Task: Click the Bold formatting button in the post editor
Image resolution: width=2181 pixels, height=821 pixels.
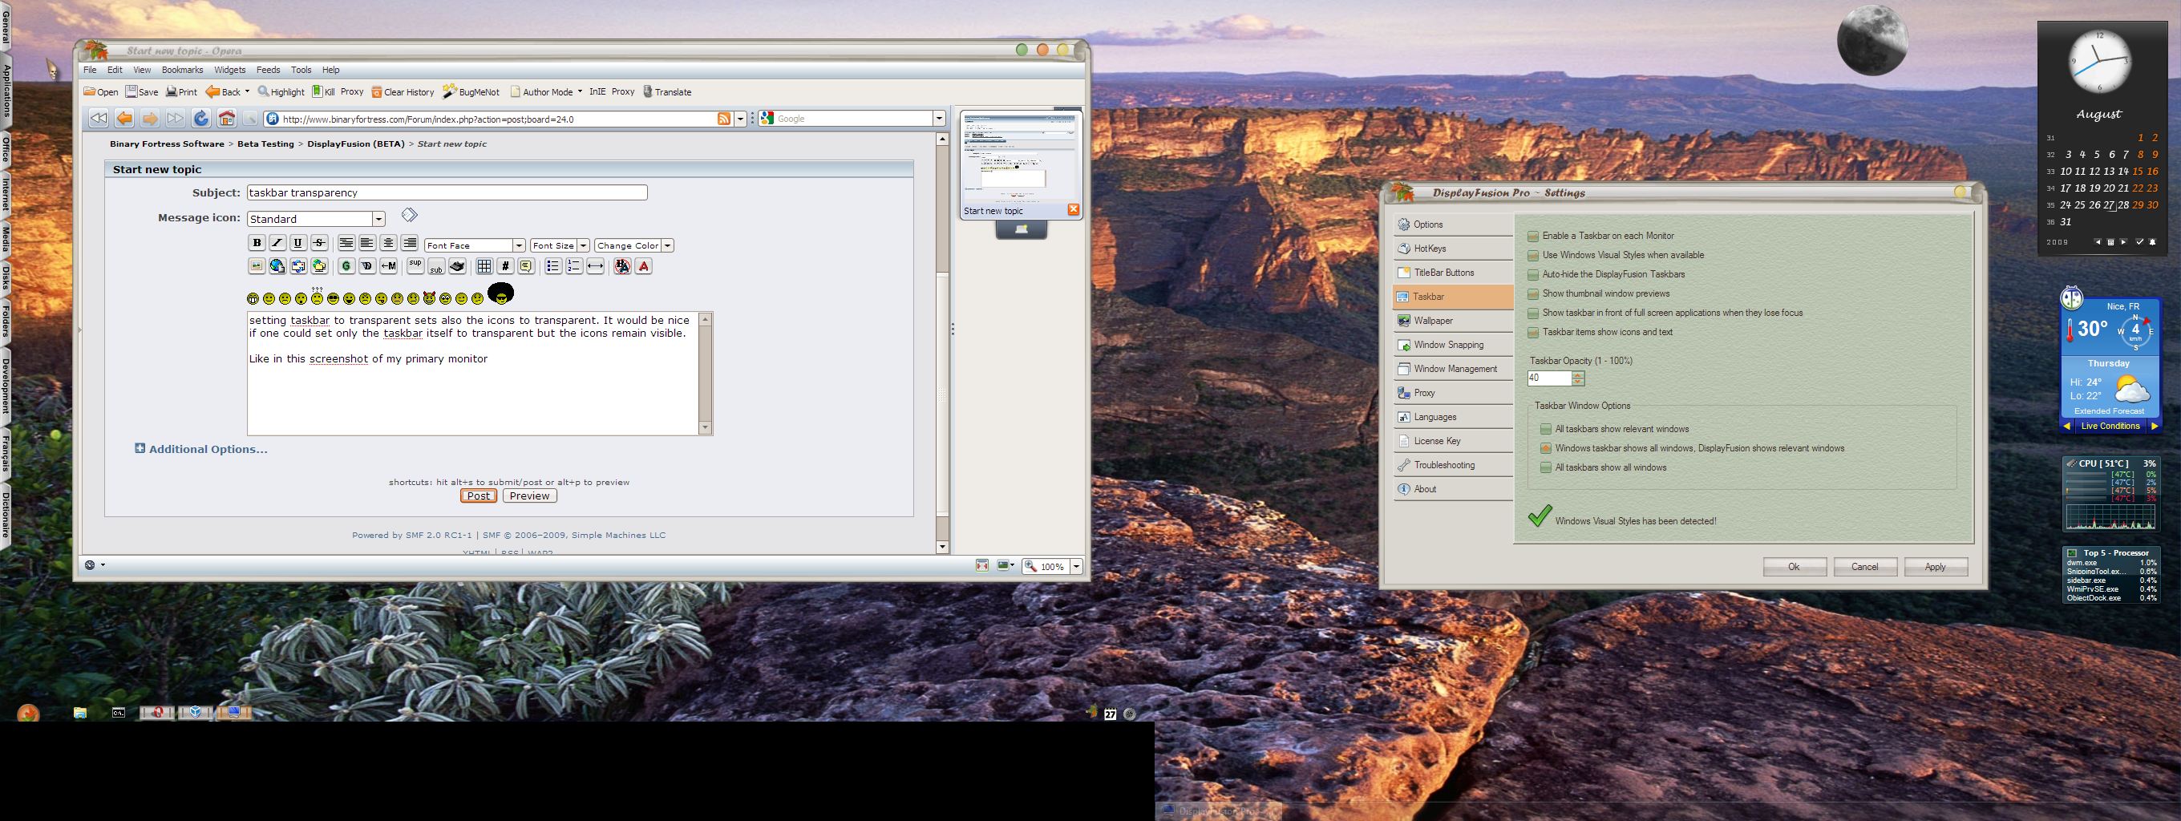Action: pos(257,243)
